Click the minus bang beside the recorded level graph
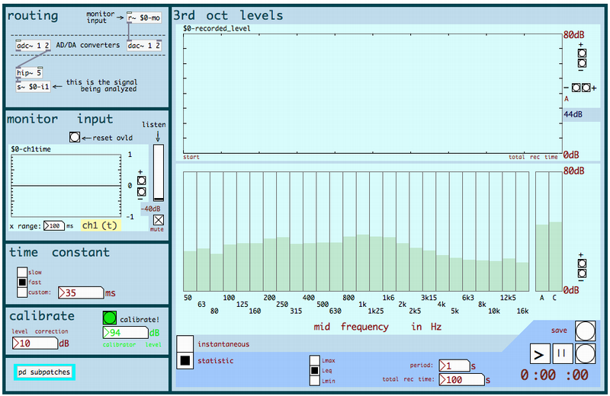 tap(582, 63)
